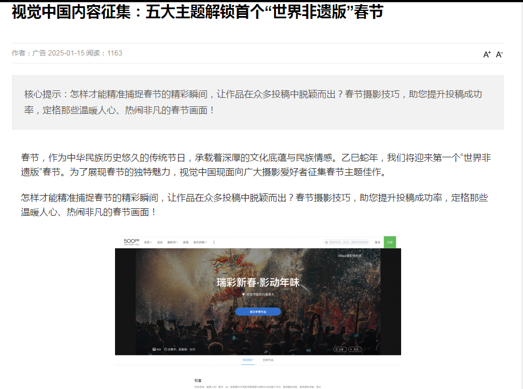Viewport: 523px width, 389px height.
Task: Click the author label 作者：广告
Action: pos(29,53)
